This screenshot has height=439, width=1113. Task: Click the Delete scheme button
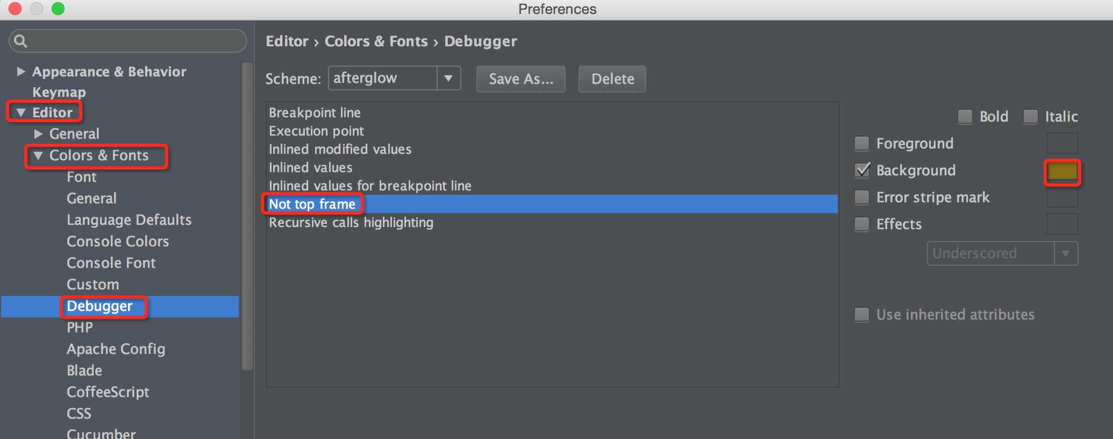click(612, 79)
